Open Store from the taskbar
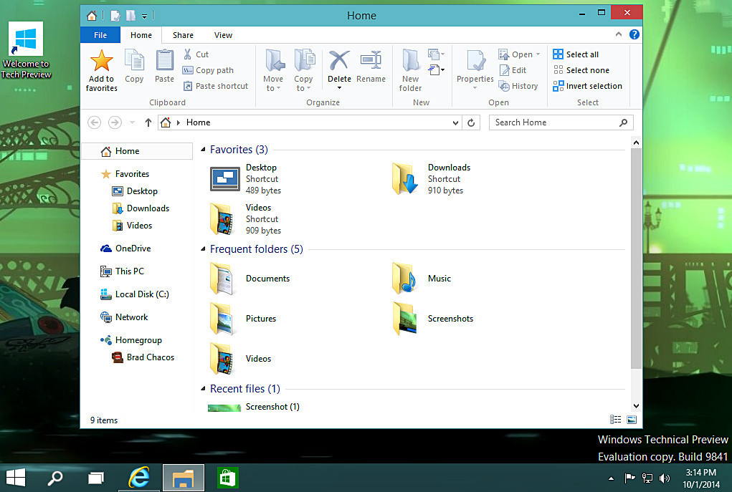 coord(227,478)
